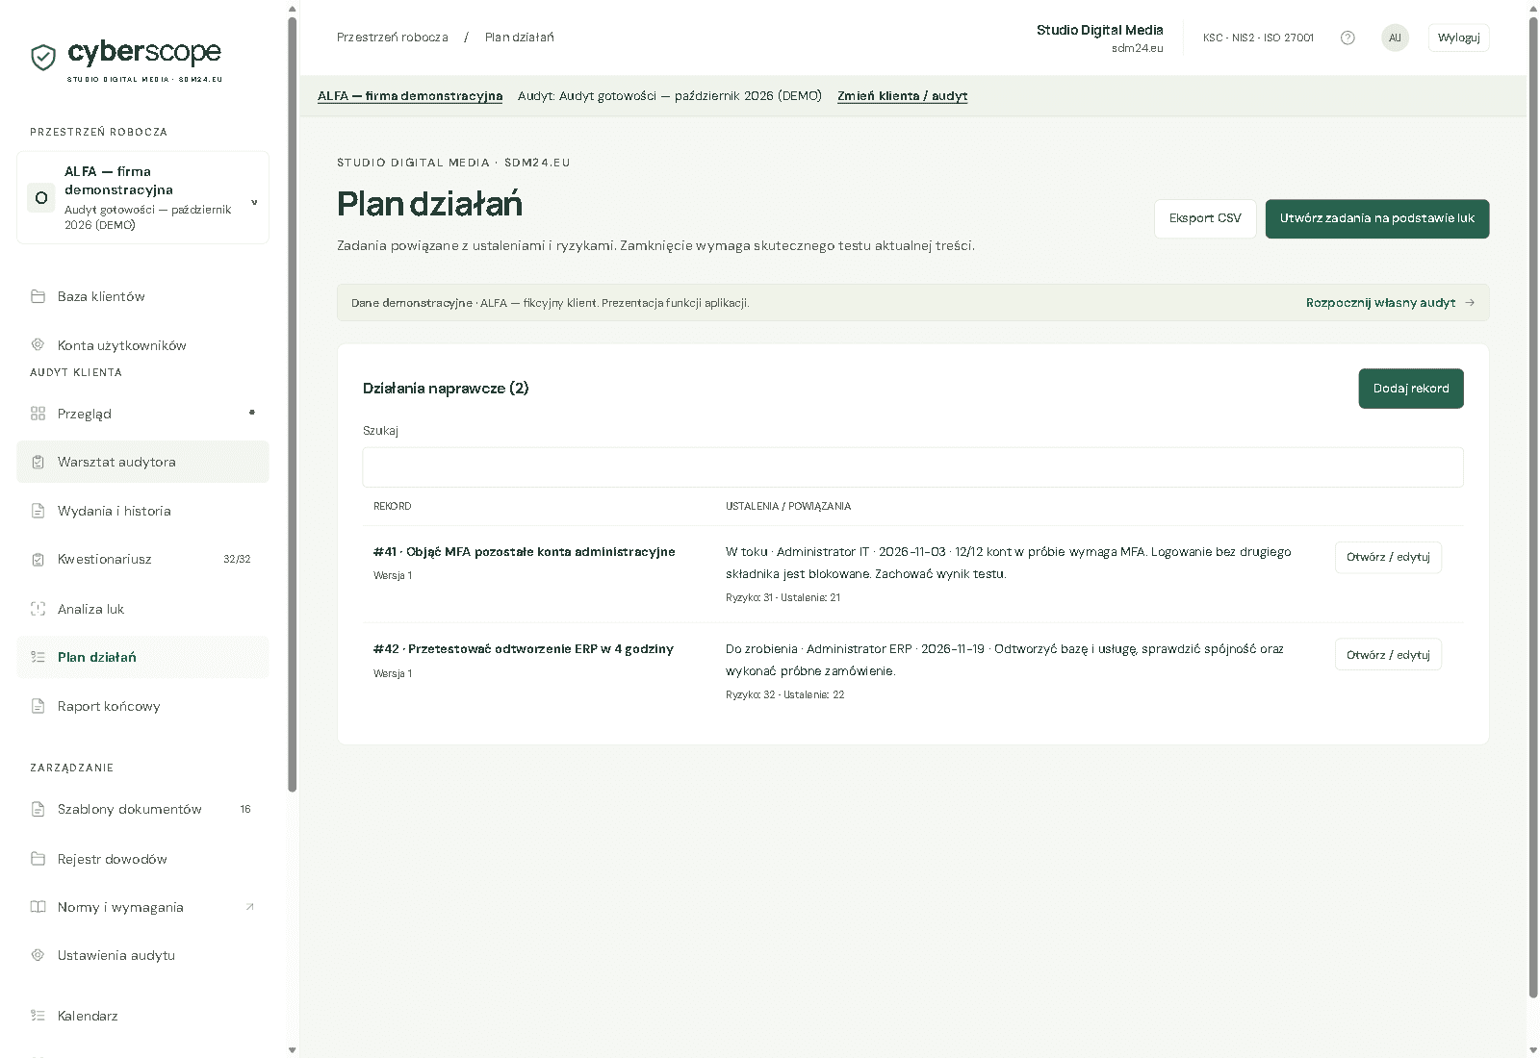
Task: Open Analiza luk page
Action: click(142, 609)
